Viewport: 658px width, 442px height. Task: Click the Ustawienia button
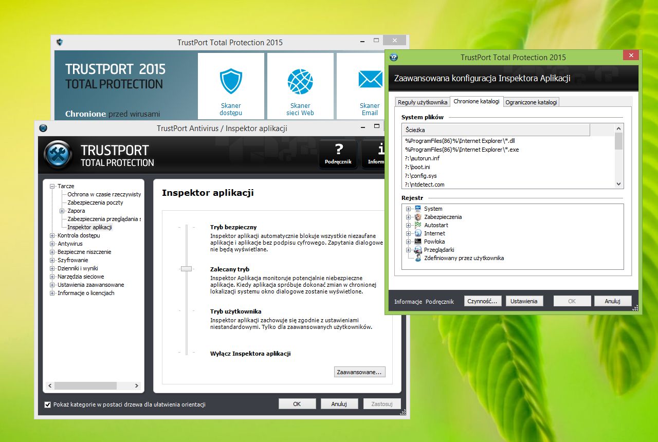click(x=524, y=301)
